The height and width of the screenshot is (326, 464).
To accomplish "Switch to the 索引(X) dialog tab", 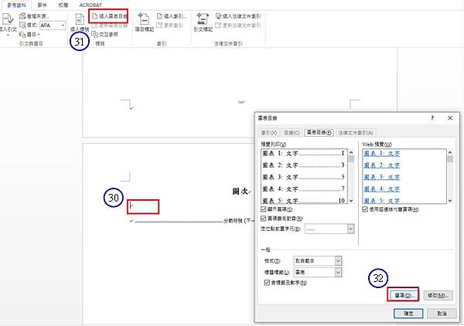I will point(268,133).
